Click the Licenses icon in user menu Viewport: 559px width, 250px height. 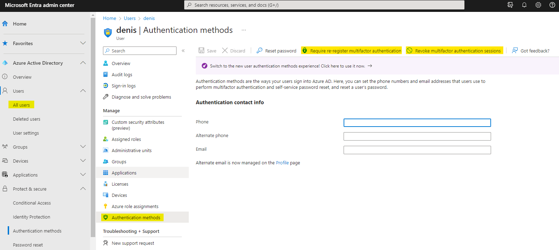pyautogui.click(x=105, y=184)
